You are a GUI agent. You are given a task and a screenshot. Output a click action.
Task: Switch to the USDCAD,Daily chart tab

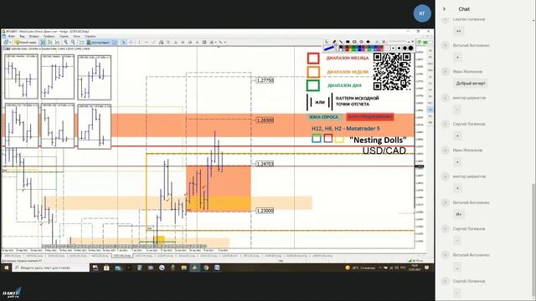[122, 256]
